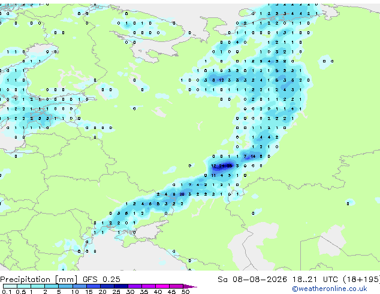380x294 pixels.
Task: Click the '14' precipitation value on the map
Action: [253, 157]
